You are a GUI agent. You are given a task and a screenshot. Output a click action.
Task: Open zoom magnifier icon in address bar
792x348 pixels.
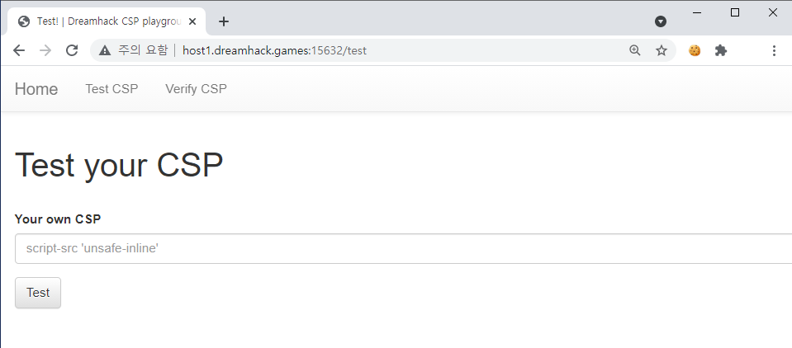(x=635, y=50)
